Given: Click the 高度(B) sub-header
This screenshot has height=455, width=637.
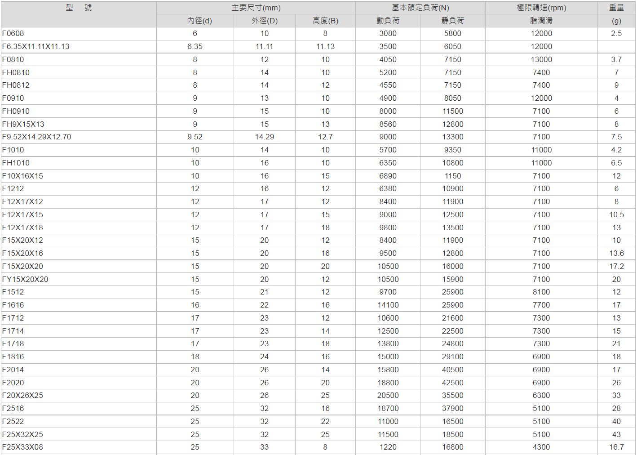Looking at the screenshot, I should [x=325, y=21].
